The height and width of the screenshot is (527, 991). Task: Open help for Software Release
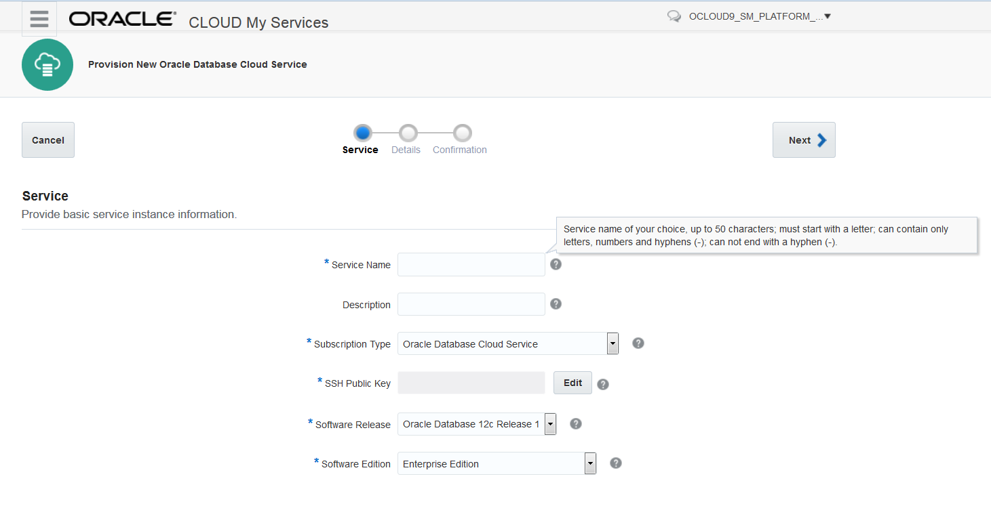[575, 423]
